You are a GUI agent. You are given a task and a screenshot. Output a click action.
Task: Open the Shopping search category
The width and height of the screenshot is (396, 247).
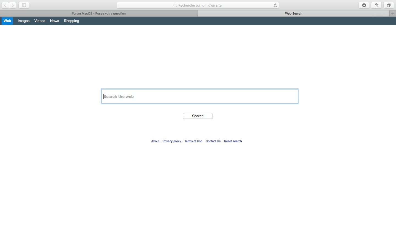pos(71,21)
